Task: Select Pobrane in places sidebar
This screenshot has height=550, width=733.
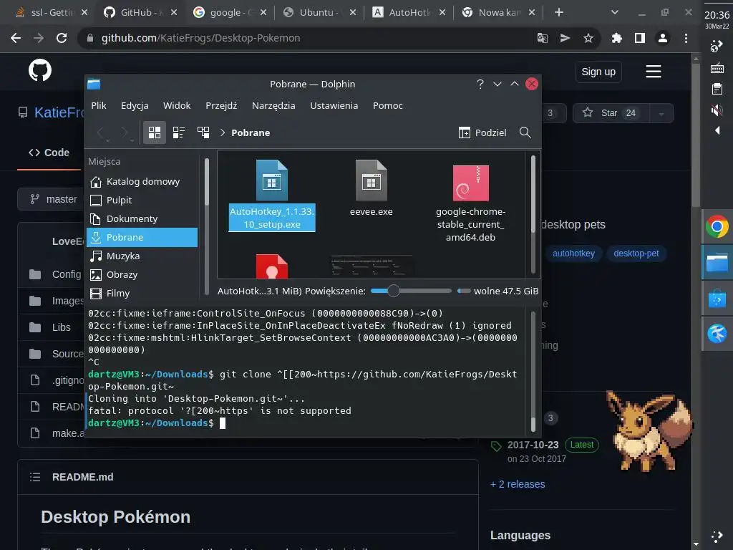Action: (142, 237)
